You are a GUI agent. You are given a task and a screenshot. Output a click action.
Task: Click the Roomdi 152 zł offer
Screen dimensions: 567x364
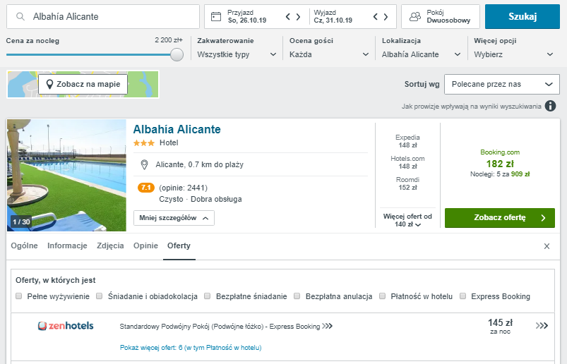tap(407, 183)
